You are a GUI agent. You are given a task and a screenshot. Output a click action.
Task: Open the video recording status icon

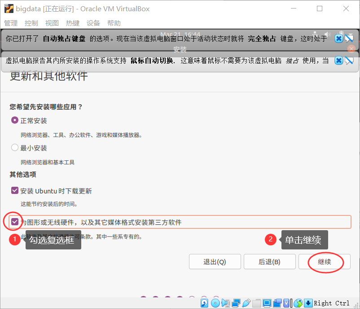tap(277, 303)
